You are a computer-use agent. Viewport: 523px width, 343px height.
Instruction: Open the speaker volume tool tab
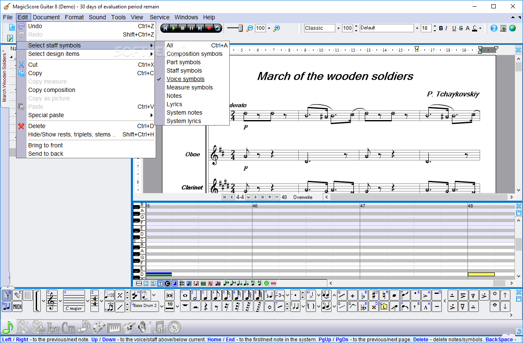point(144,327)
